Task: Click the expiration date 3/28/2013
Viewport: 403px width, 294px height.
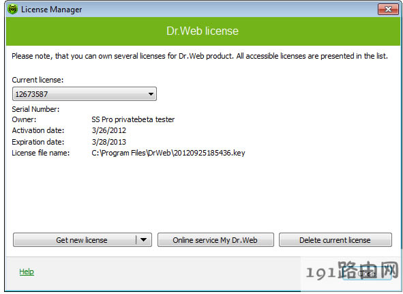Action: click(109, 142)
